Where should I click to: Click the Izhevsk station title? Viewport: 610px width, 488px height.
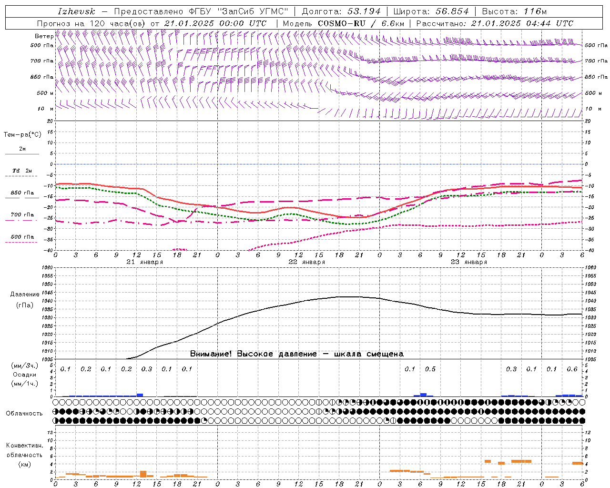click(x=76, y=11)
